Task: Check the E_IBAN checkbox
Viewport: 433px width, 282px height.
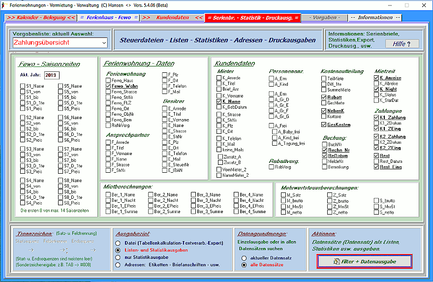Action: (x=165, y=170)
